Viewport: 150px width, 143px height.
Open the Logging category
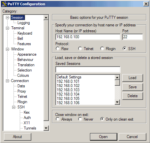pyautogui.click(x=24, y=23)
